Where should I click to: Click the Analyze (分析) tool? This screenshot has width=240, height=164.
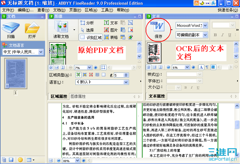pyautogui.click(x=87, y=23)
